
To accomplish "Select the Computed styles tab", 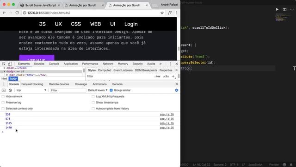I will (105, 70).
